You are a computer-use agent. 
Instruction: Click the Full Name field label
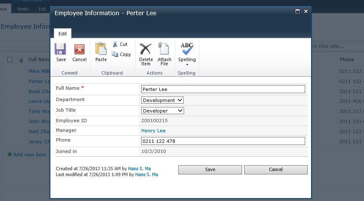pos(68,88)
